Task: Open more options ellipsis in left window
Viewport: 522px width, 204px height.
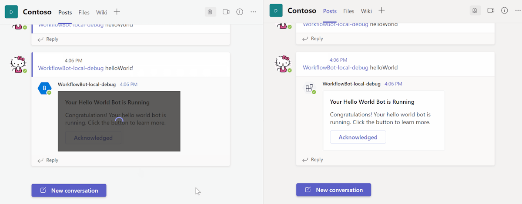Action: click(254, 12)
